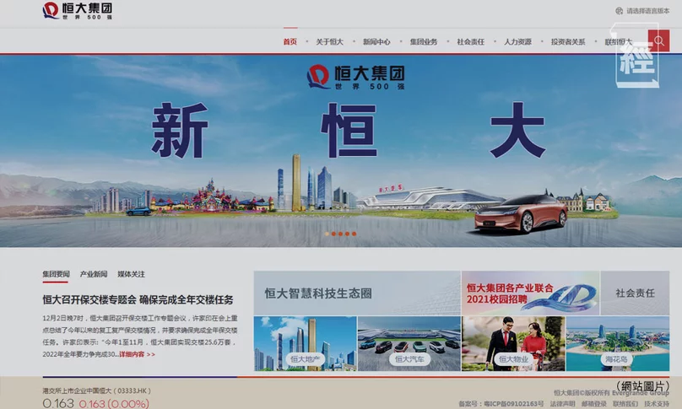This screenshot has height=409, width=682.
Task: Open the red search icon button
Action: (658, 40)
